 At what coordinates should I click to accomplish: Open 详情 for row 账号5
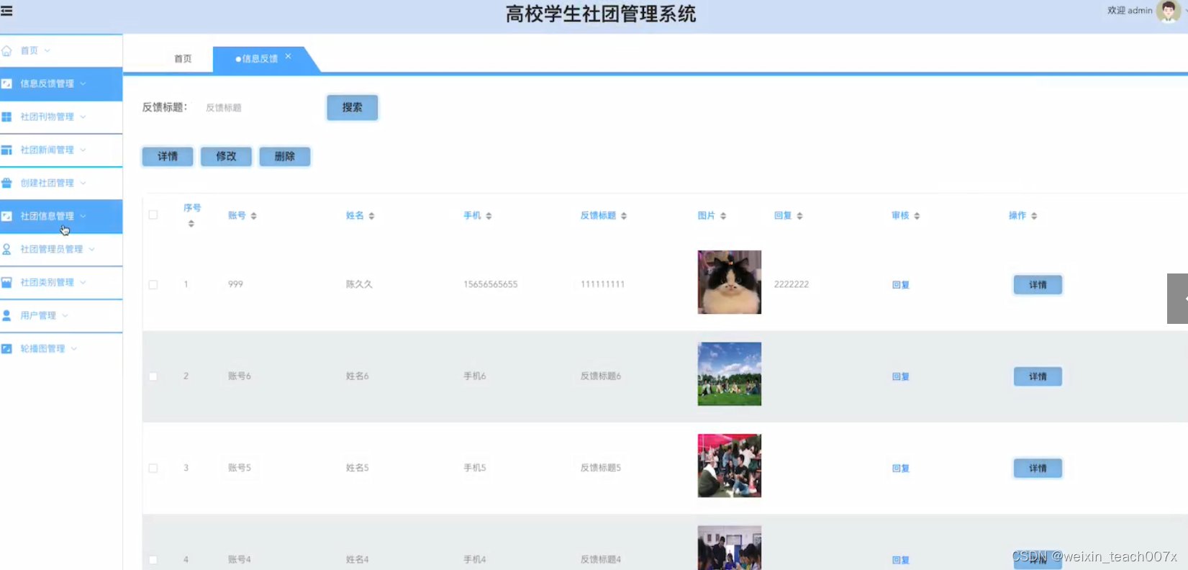coord(1038,469)
